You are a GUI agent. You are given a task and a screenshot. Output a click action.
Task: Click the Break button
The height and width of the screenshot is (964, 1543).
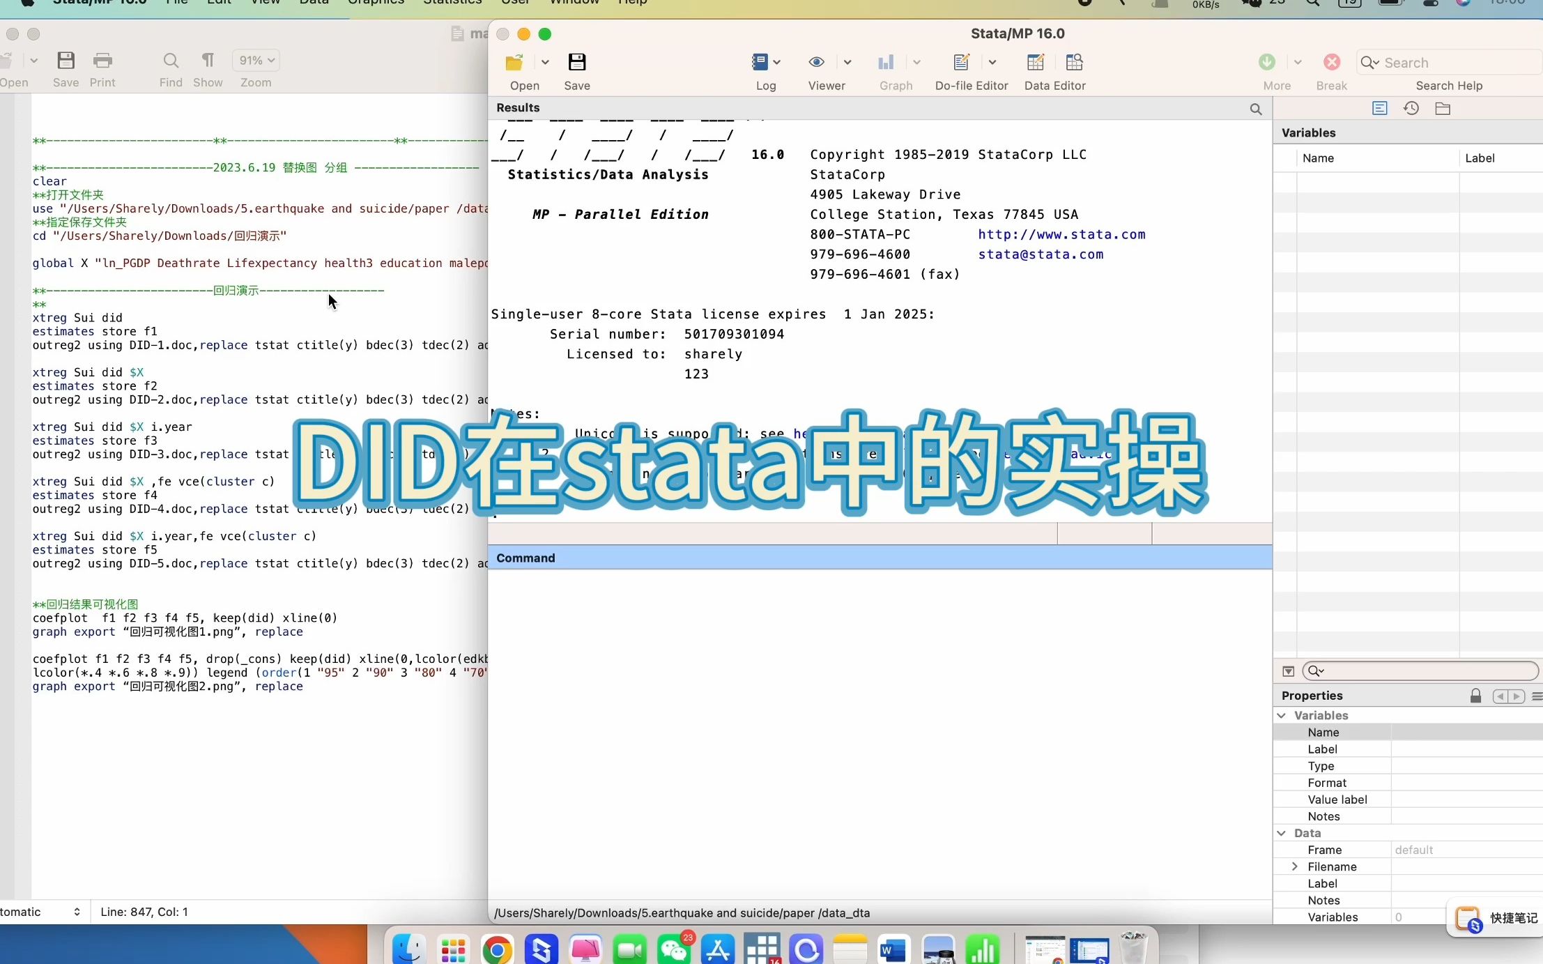coord(1331,63)
